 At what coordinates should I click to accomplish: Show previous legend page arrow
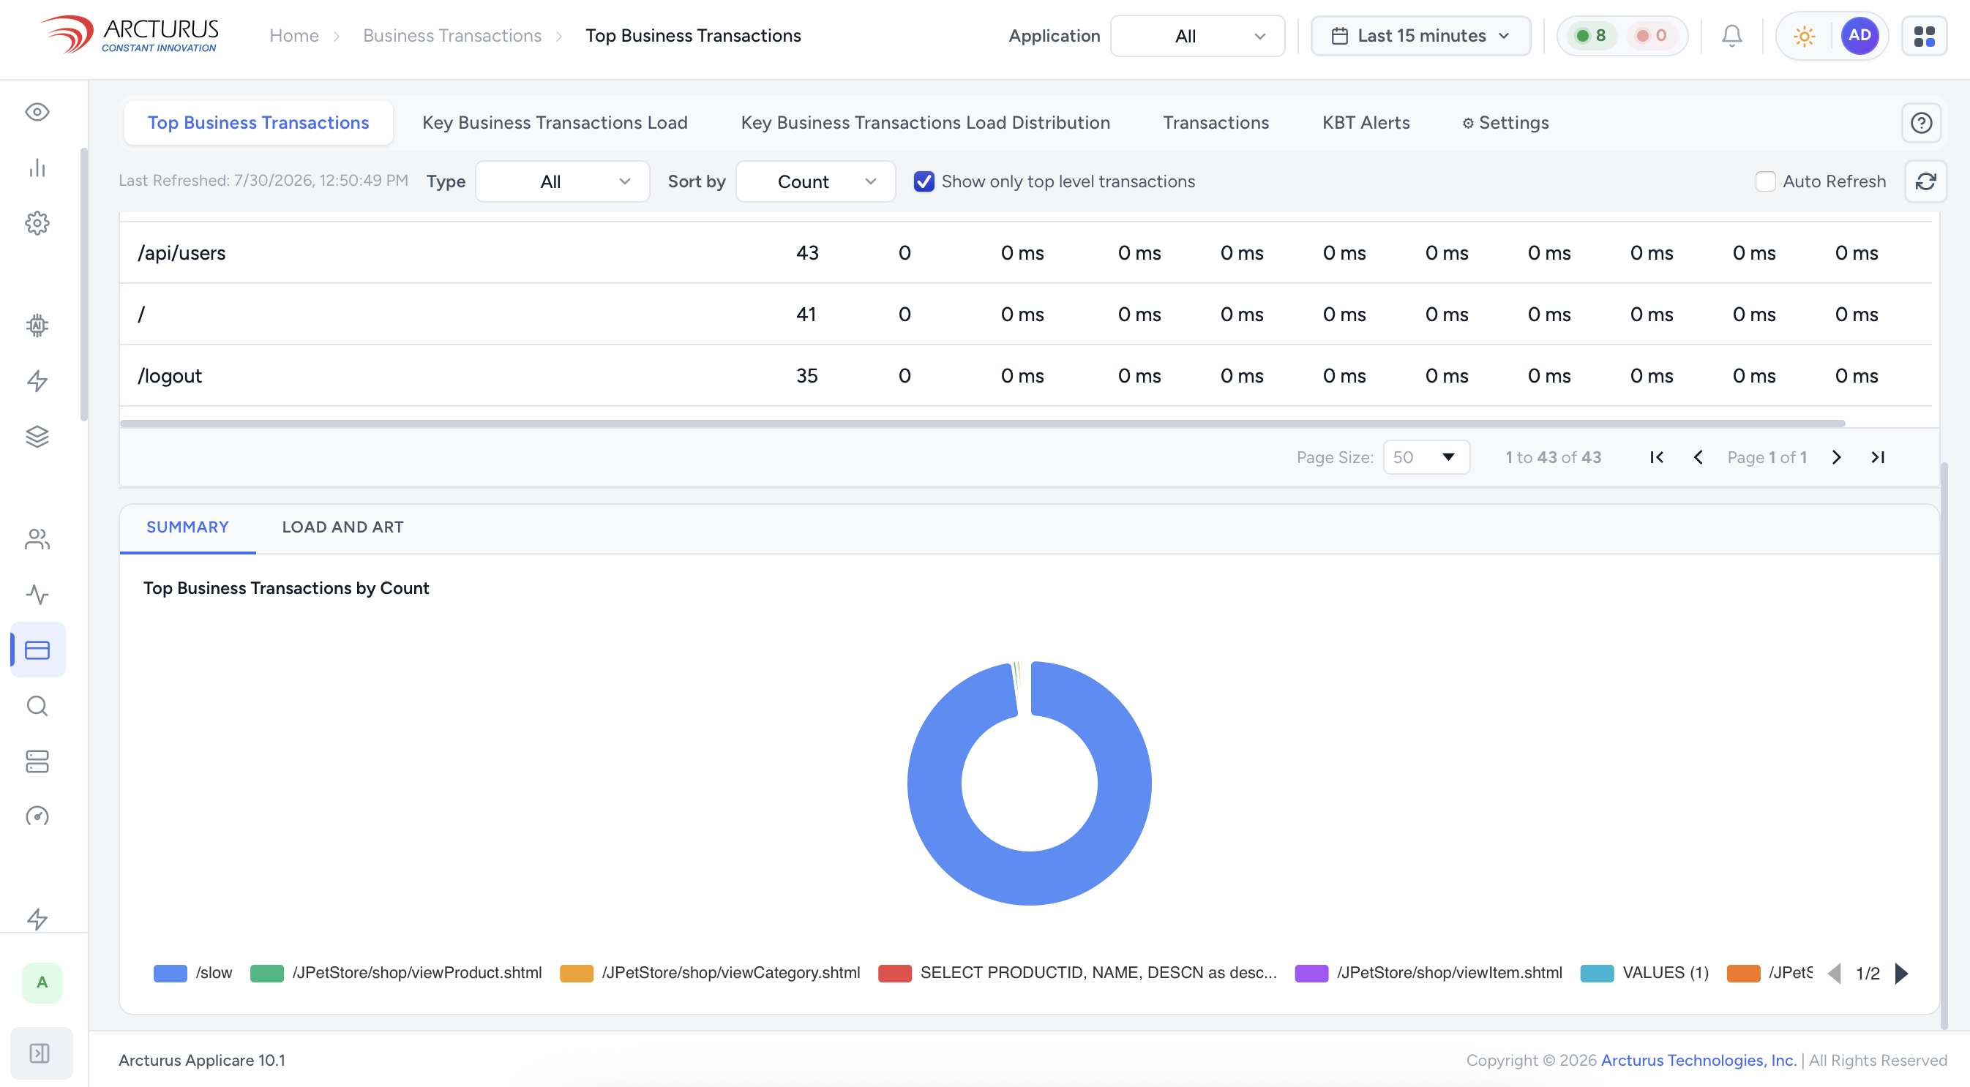(x=1835, y=973)
